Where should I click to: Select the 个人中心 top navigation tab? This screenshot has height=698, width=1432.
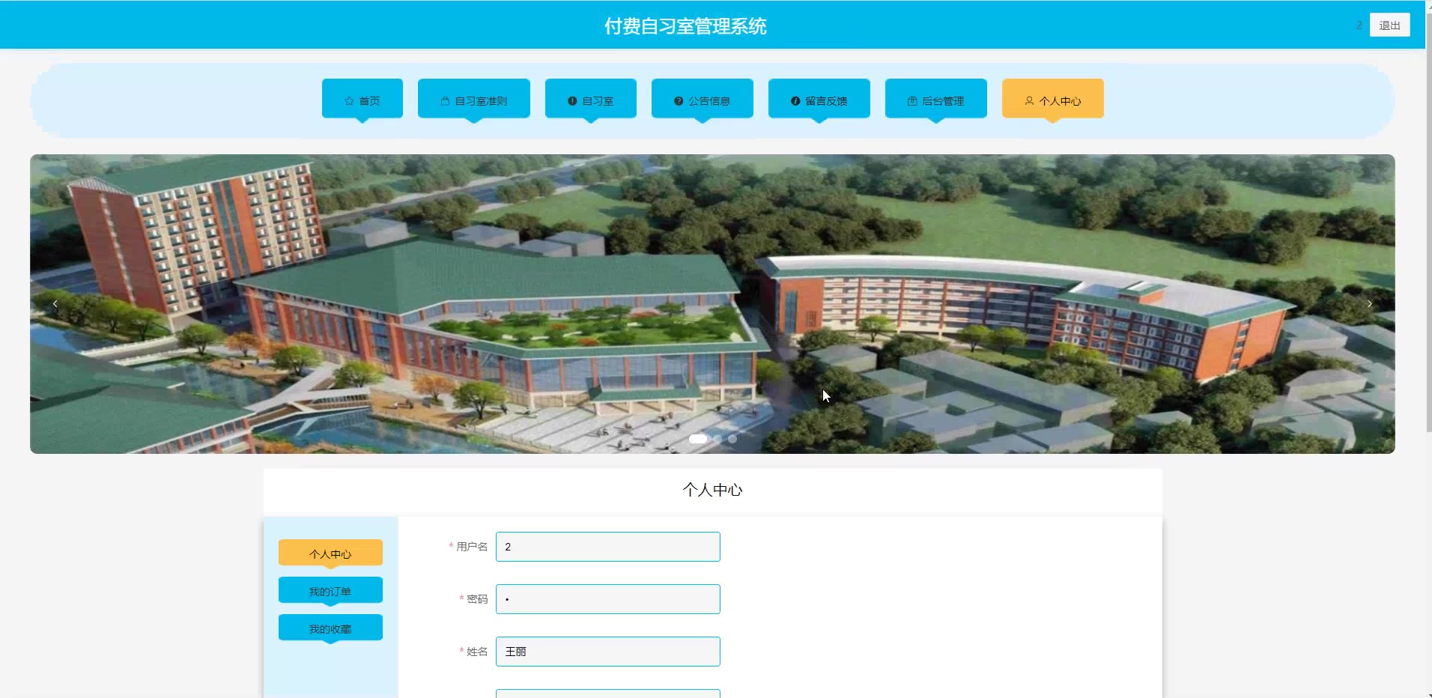1053,99
